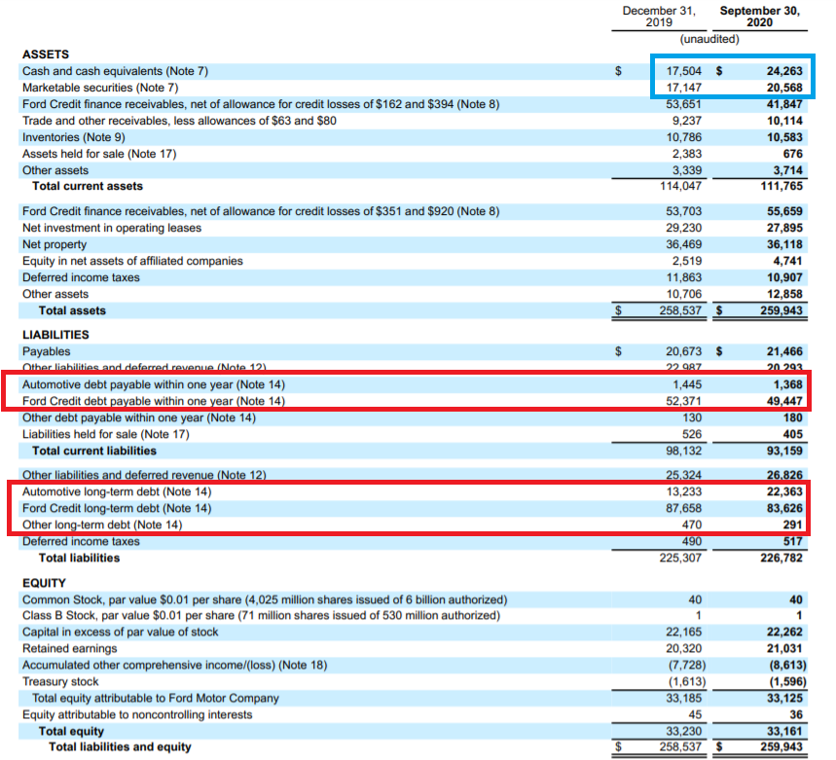Click the 'Inventories (Note 9)' label
The image size is (836, 760).
[x=74, y=137]
